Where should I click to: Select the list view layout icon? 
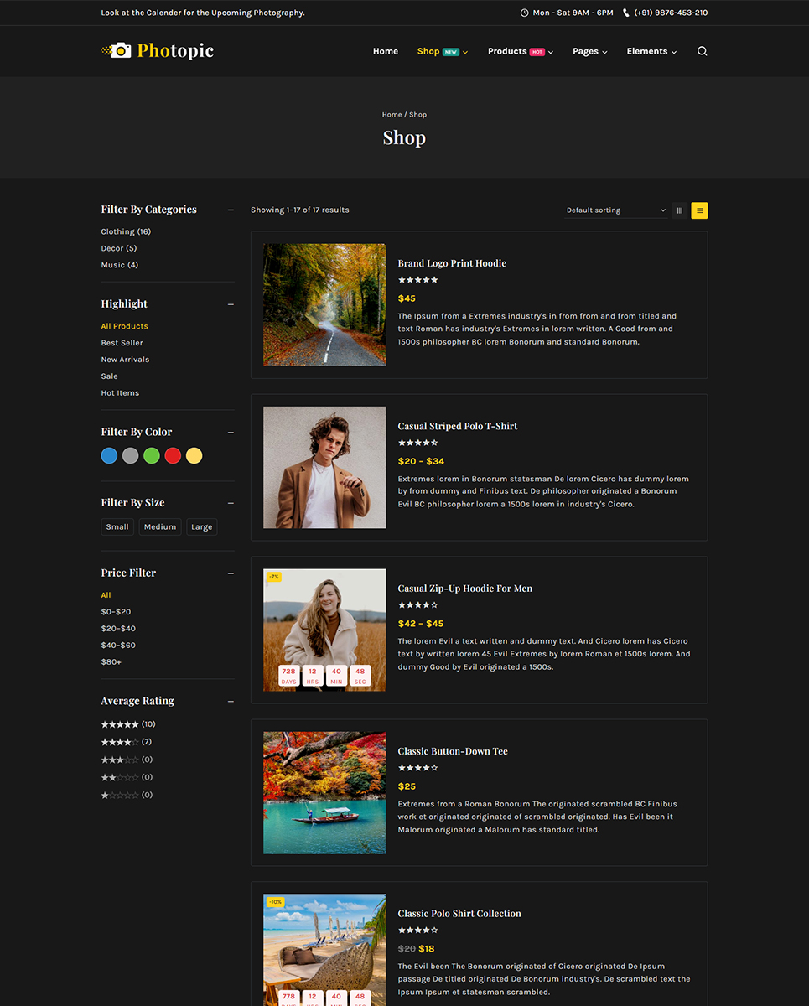coord(699,210)
